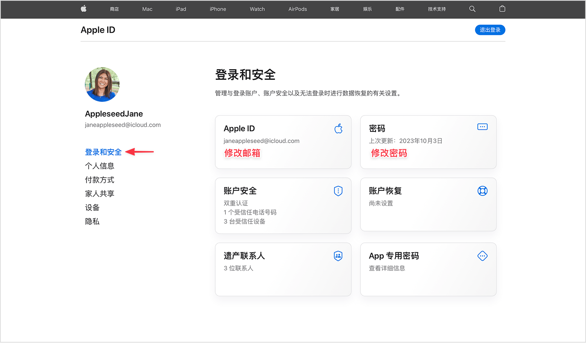Image resolution: width=586 pixels, height=343 pixels.
Task: Select 付款方式 in the sidebar
Action: click(100, 179)
